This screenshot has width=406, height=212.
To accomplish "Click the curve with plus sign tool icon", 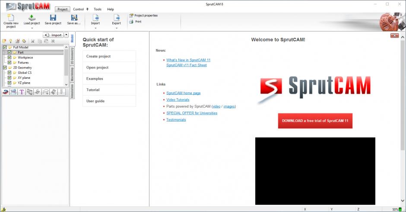I will pyautogui.click(x=46, y=92).
